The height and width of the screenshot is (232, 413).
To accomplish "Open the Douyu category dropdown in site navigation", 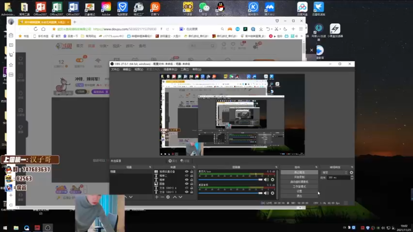I will 104,46.
